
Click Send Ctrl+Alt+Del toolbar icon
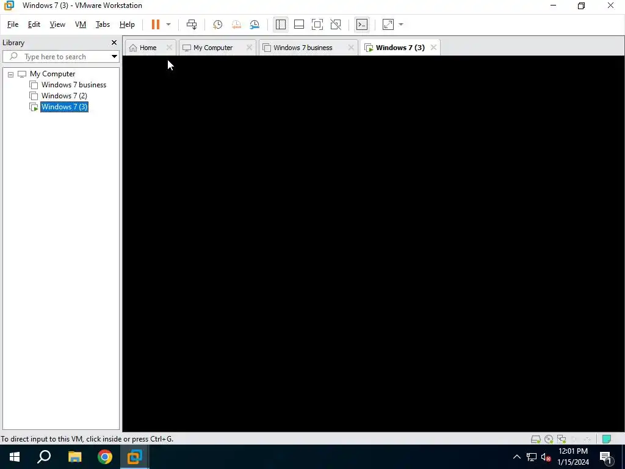tap(192, 24)
